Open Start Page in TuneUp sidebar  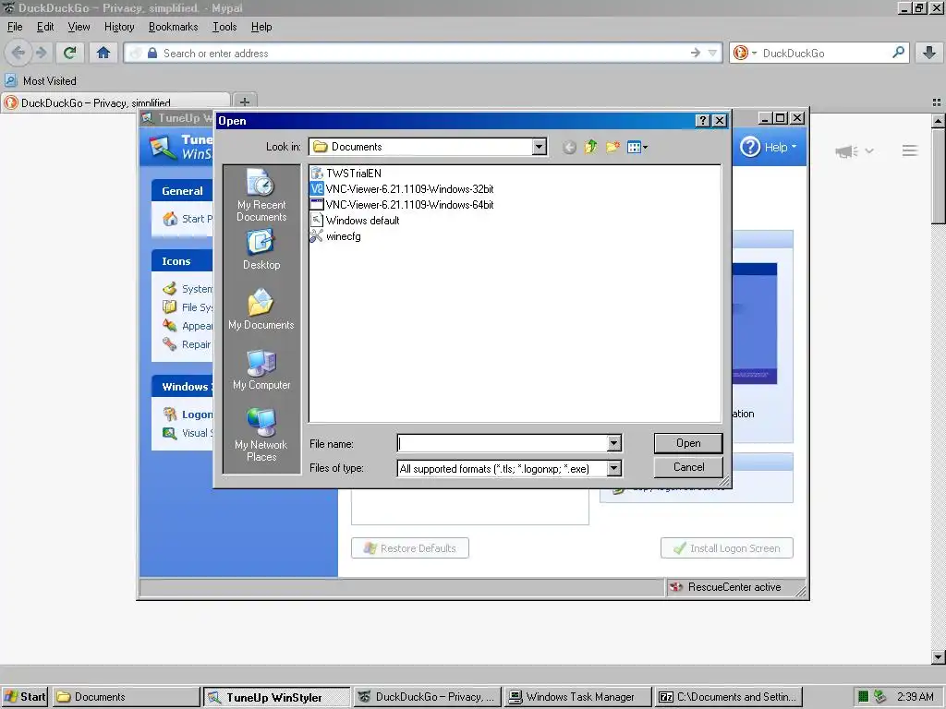point(188,219)
